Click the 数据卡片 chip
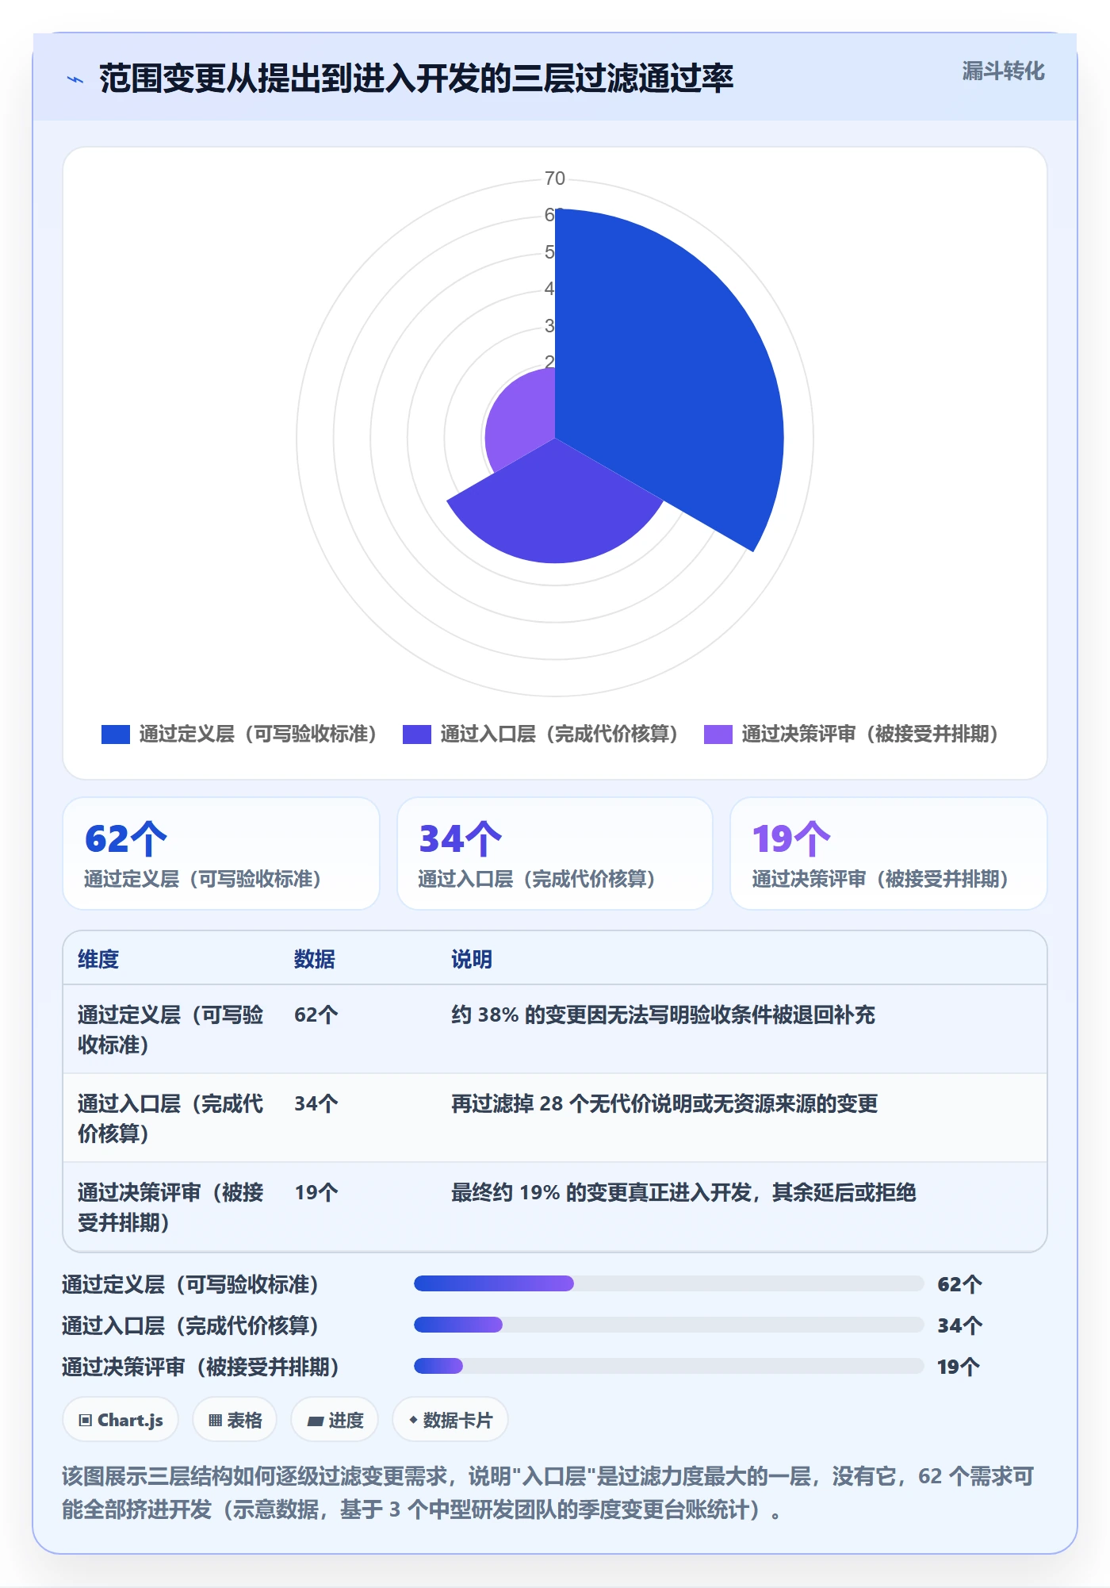This screenshot has height=1588, width=1110. point(450,1420)
